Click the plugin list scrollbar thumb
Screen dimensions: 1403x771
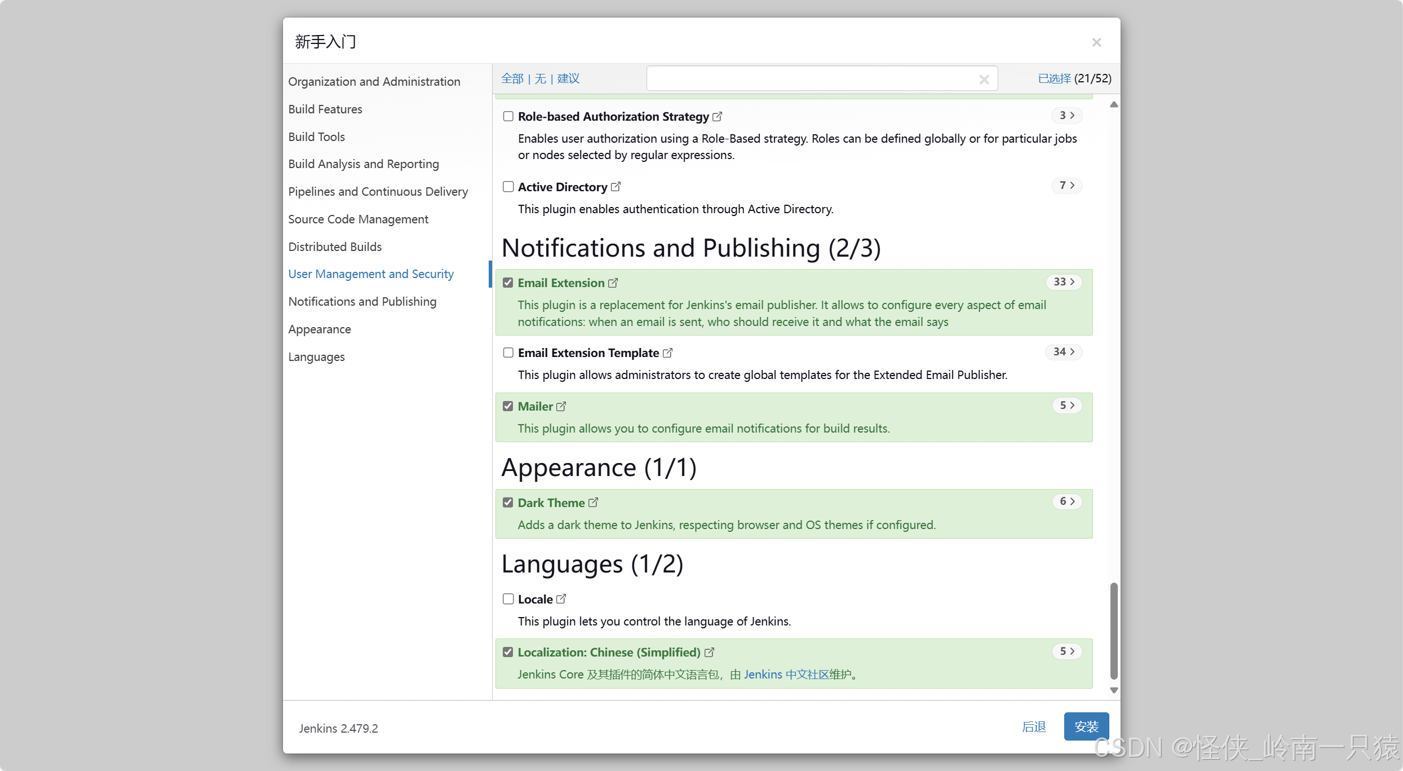tap(1113, 631)
